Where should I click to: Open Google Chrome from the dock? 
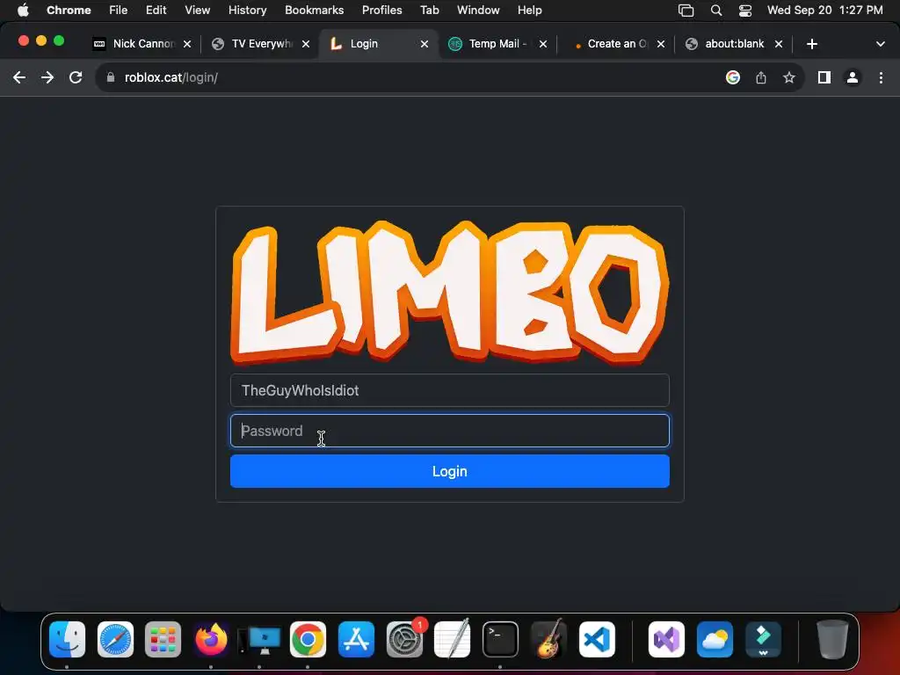(308, 639)
